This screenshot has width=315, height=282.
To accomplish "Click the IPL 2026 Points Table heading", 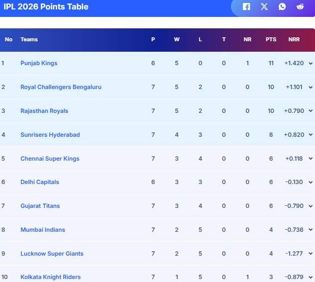I will tap(46, 7).
